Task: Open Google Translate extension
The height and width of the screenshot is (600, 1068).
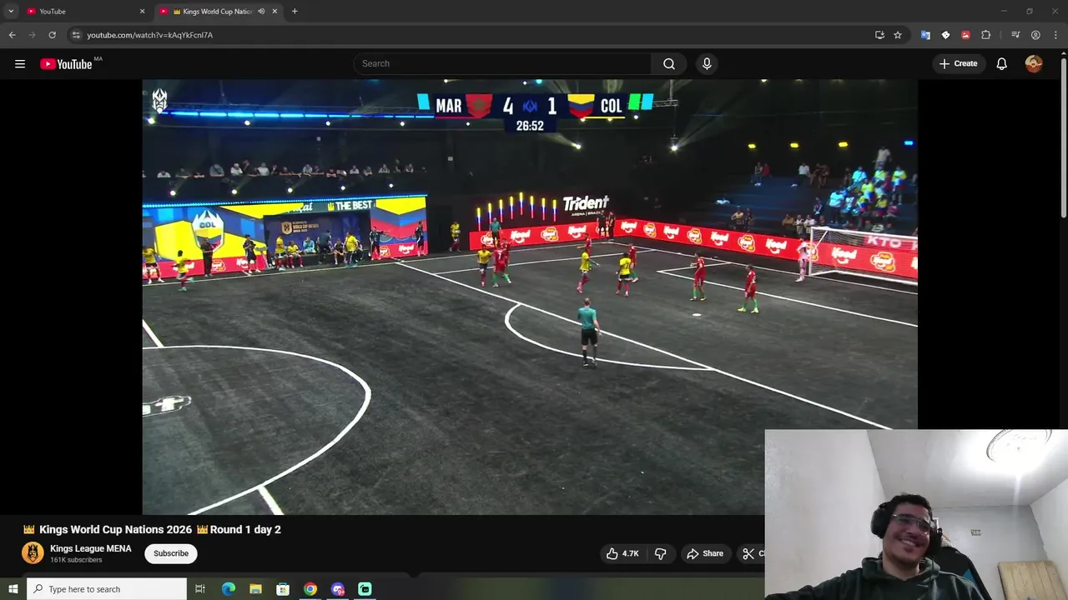Action: tap(925, 35)
